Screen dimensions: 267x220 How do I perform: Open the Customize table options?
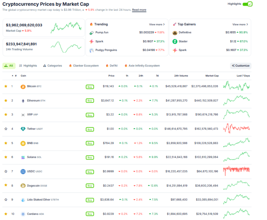[241, 66]
